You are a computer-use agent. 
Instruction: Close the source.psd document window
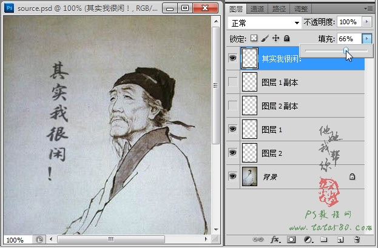pyautogui.click(x=205, y=8)
